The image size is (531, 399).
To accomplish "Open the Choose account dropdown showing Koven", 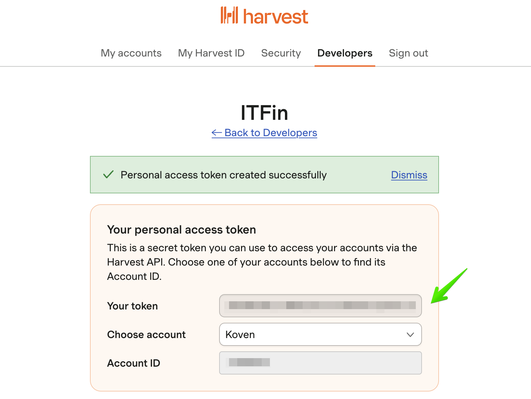I will (x=320, y=334).
